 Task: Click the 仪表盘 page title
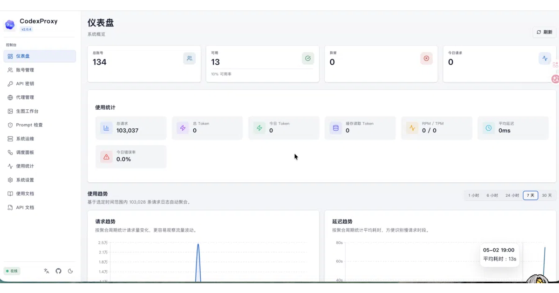click(x=101, y=23)
